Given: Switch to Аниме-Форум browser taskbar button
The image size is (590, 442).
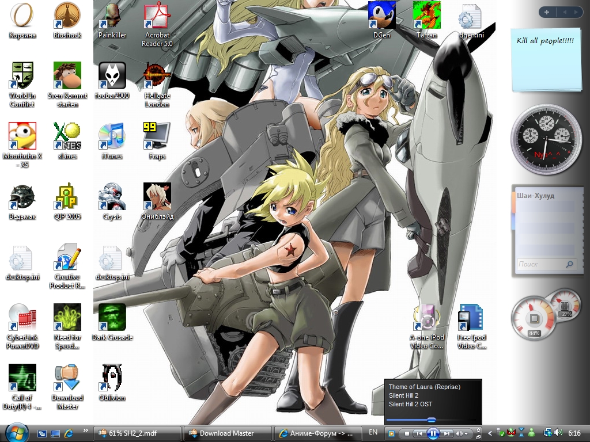Looking at the screenshot, I should (317, 433).
